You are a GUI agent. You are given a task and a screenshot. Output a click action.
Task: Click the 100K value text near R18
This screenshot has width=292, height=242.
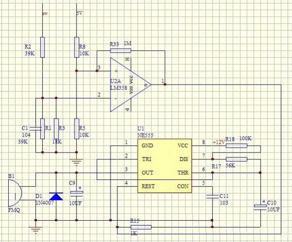coord(245,138)
